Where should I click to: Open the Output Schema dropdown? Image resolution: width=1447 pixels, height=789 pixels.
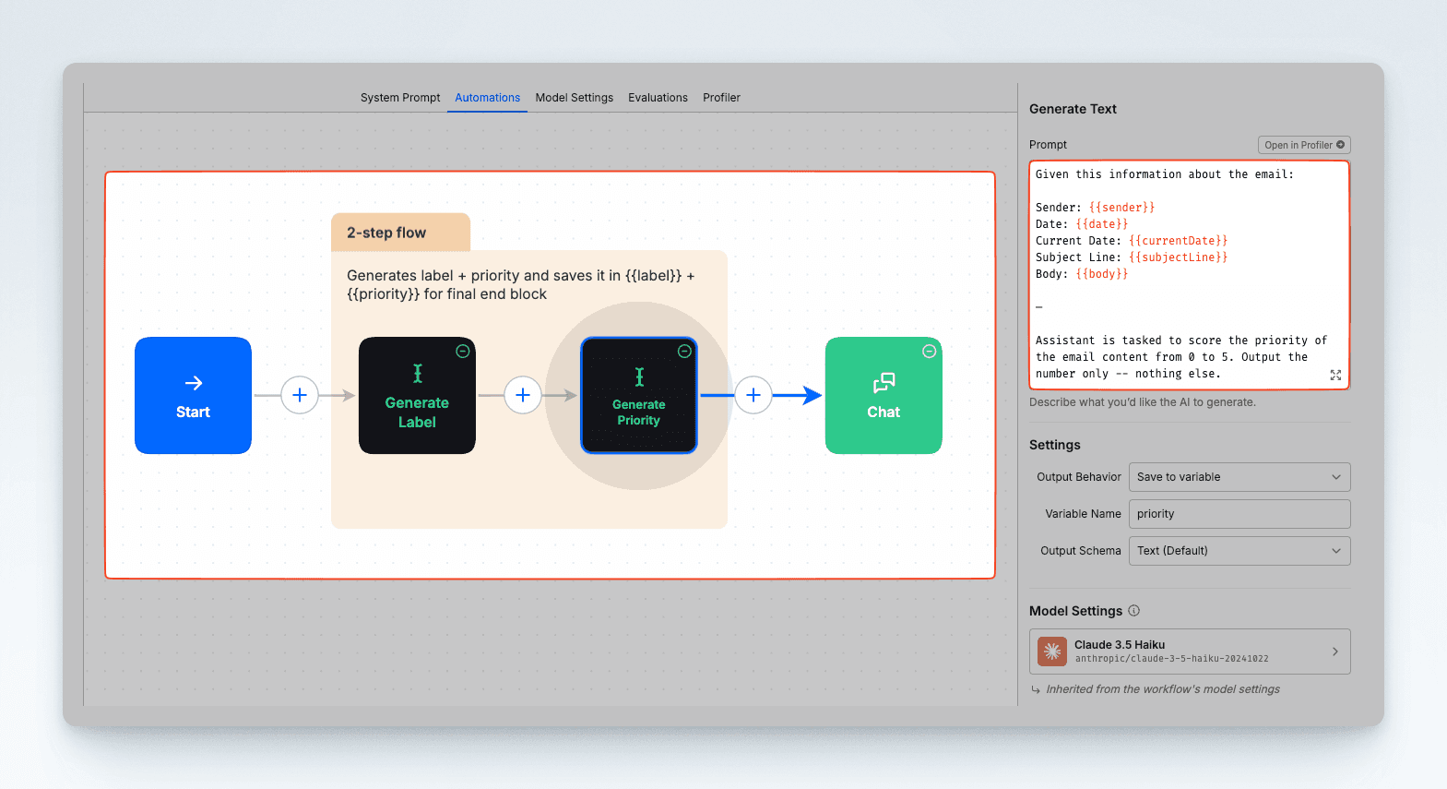pyautogui.click(x=1239, y=551)
